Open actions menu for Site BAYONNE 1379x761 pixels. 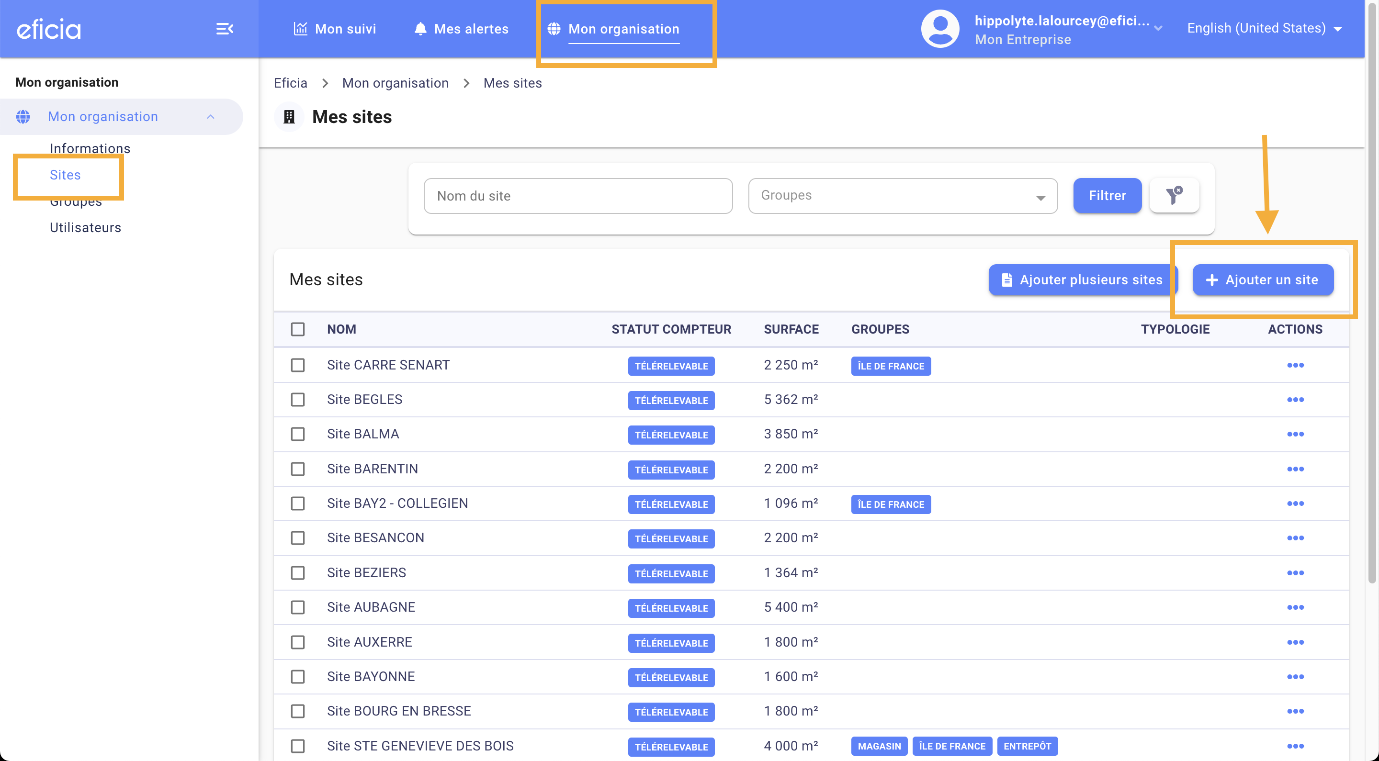[x=1296, y=676]
